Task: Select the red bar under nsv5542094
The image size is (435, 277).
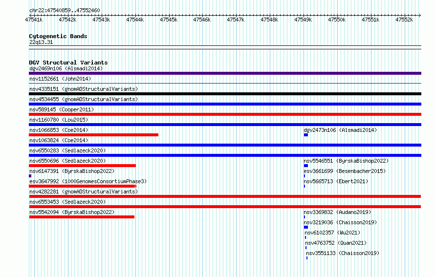Action: pyautogui.click(x=82, y=217)
